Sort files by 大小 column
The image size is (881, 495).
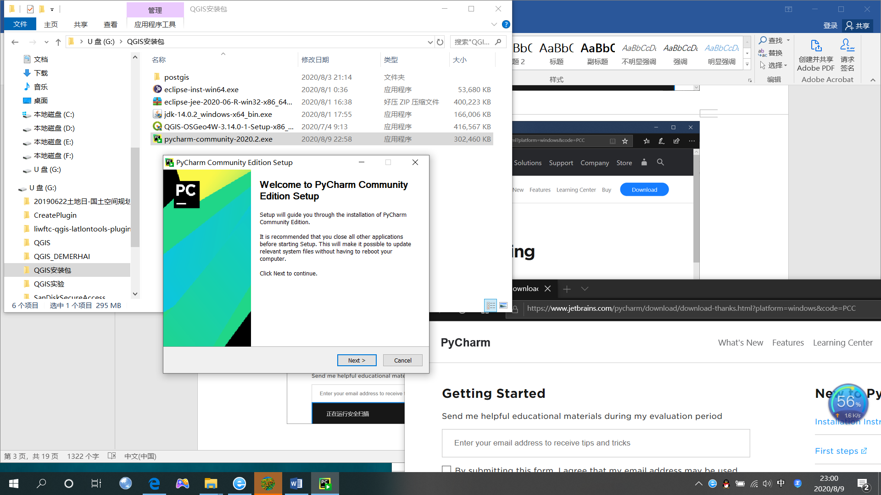(x=459, y=60)
